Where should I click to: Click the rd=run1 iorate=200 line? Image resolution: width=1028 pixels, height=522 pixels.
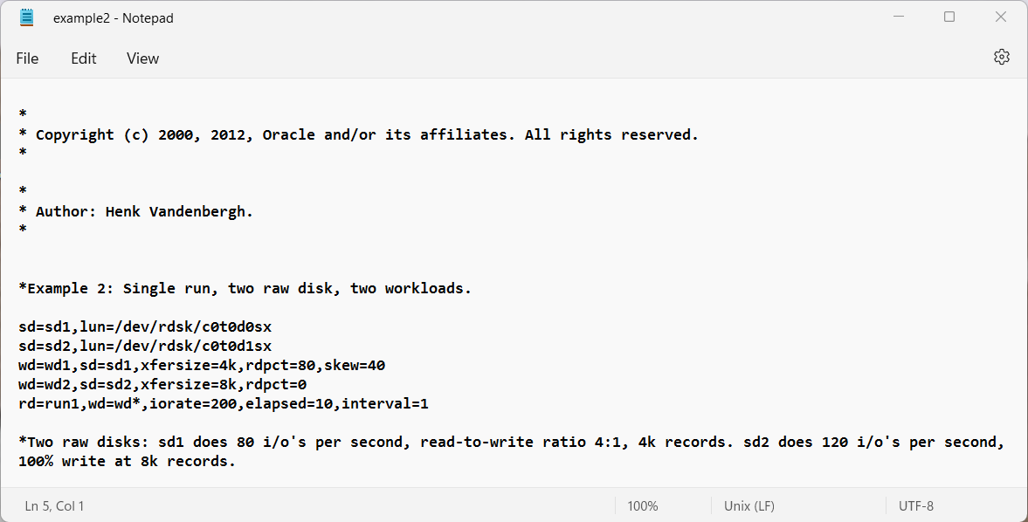click(x=224, y=403)
